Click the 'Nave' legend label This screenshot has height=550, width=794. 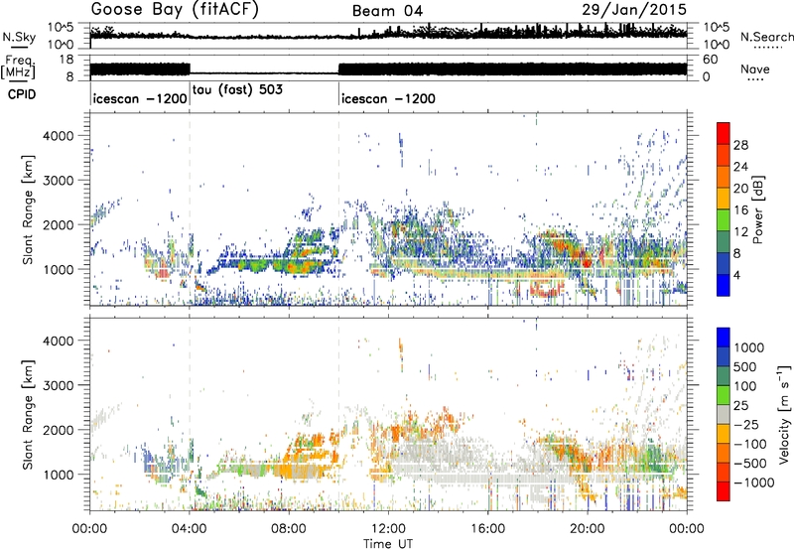(755, 69)
